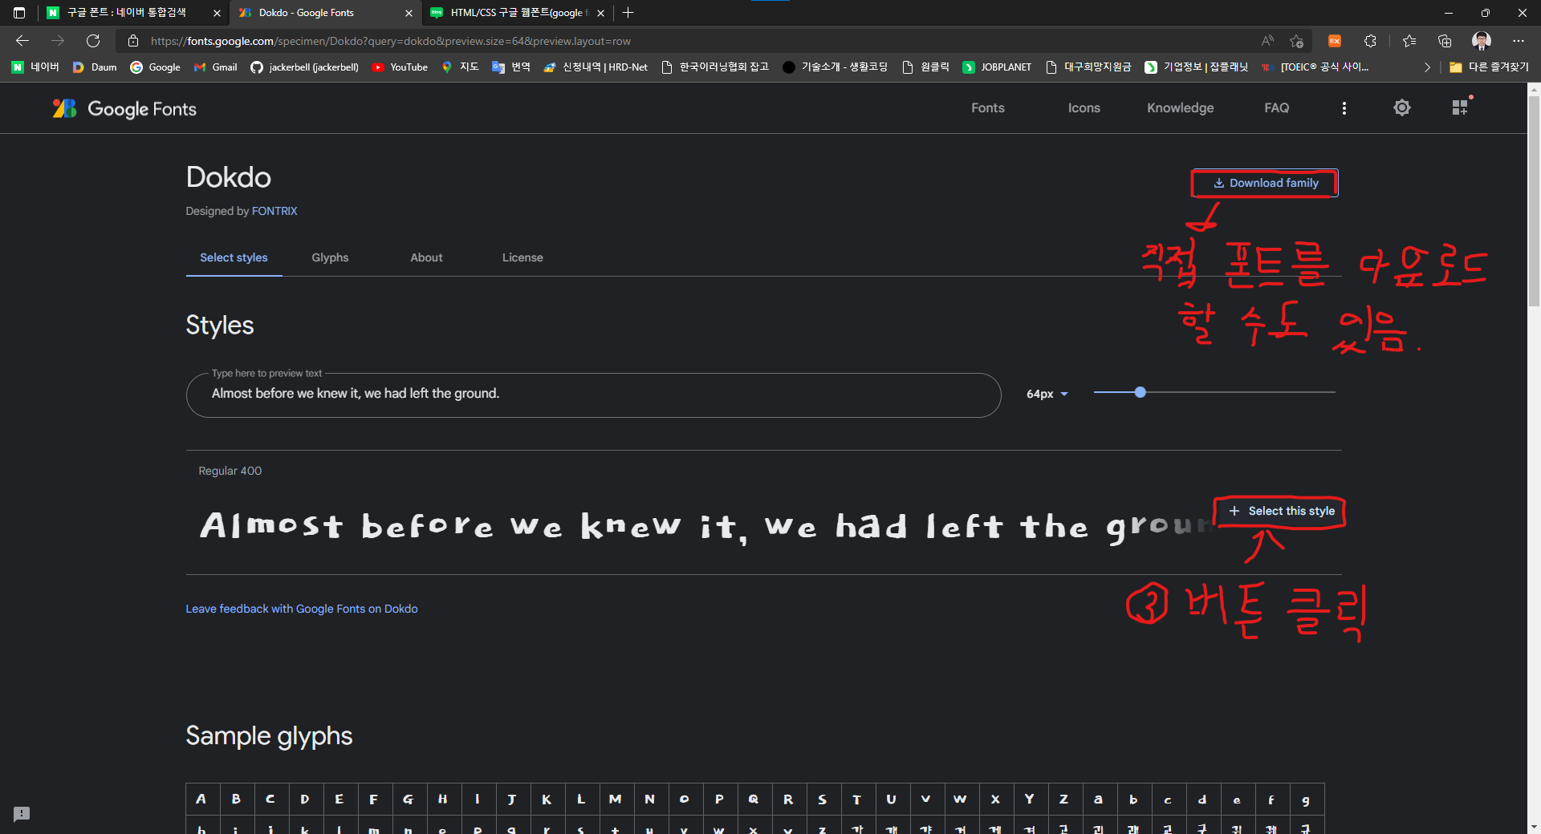Screen dimensions: 1541x834
Task: Click the glyph Q in sample glyphs
Action: pyautogui.click(x=754, y=800)
